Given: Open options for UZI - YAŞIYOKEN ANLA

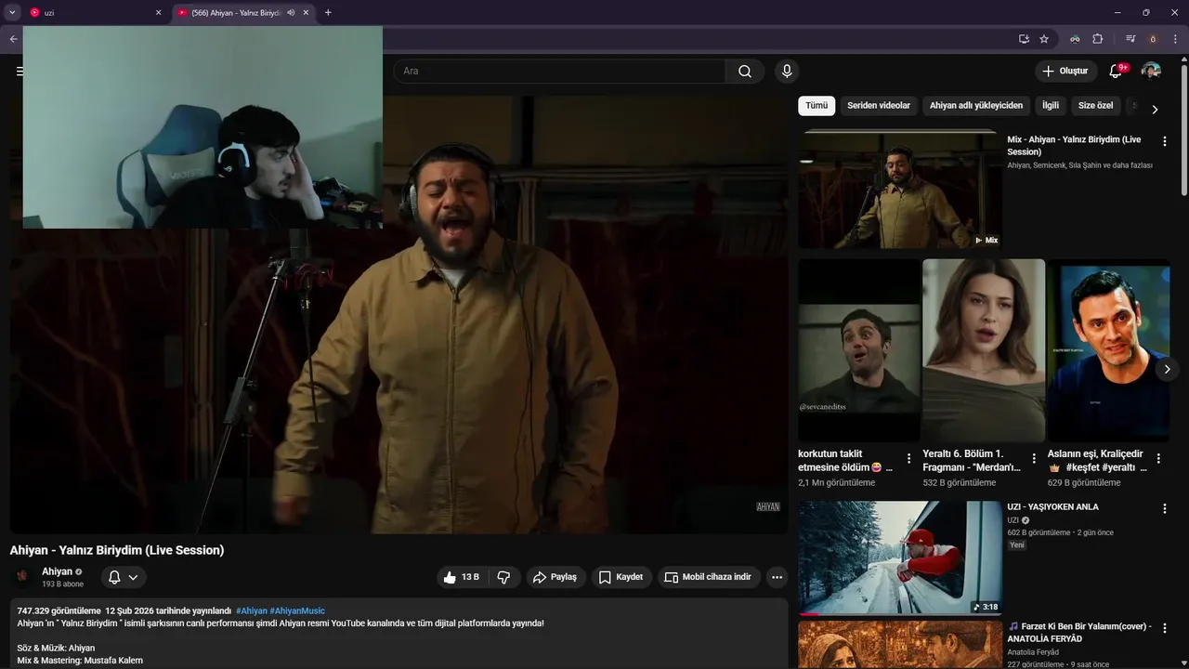Looking at the screenshot, I should (x=1165, y=508).
